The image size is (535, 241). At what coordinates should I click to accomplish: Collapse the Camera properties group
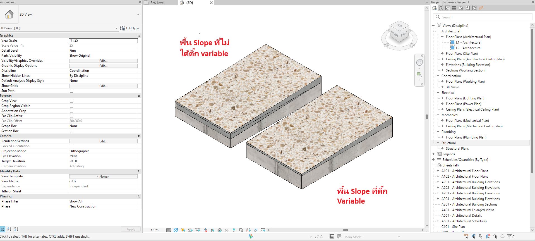point(139,136)
